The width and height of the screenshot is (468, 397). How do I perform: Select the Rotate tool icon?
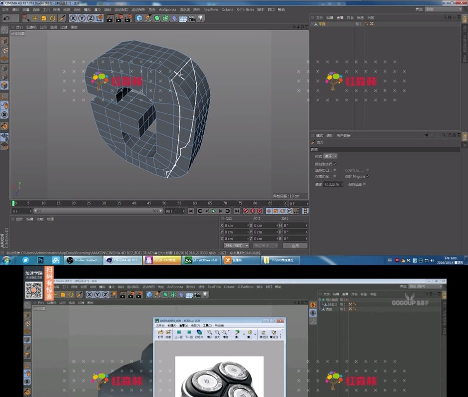coord(52,18)
